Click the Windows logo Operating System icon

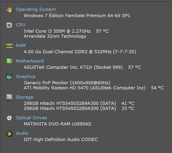(x=9, y=10)
